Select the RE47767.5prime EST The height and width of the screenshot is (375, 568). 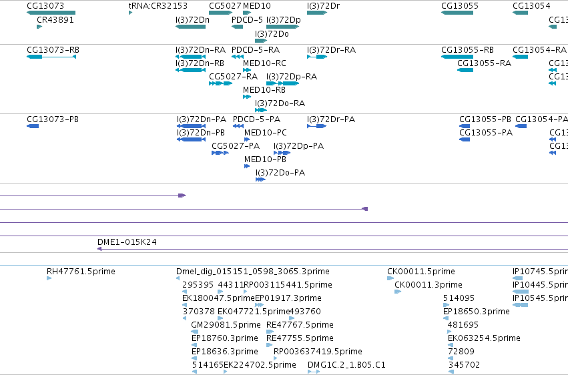(270, 332)
